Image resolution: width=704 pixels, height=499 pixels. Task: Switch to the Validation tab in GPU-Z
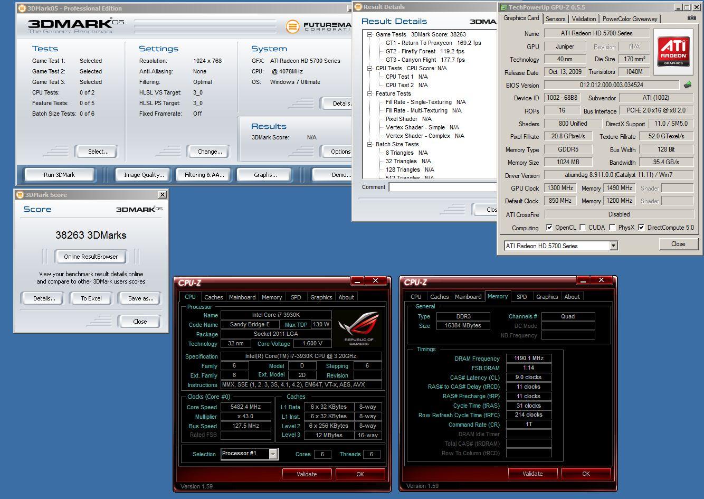[584, 19]
